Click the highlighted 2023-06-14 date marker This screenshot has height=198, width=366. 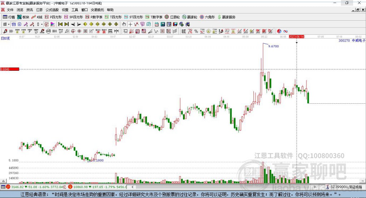[x=296, y=37]
